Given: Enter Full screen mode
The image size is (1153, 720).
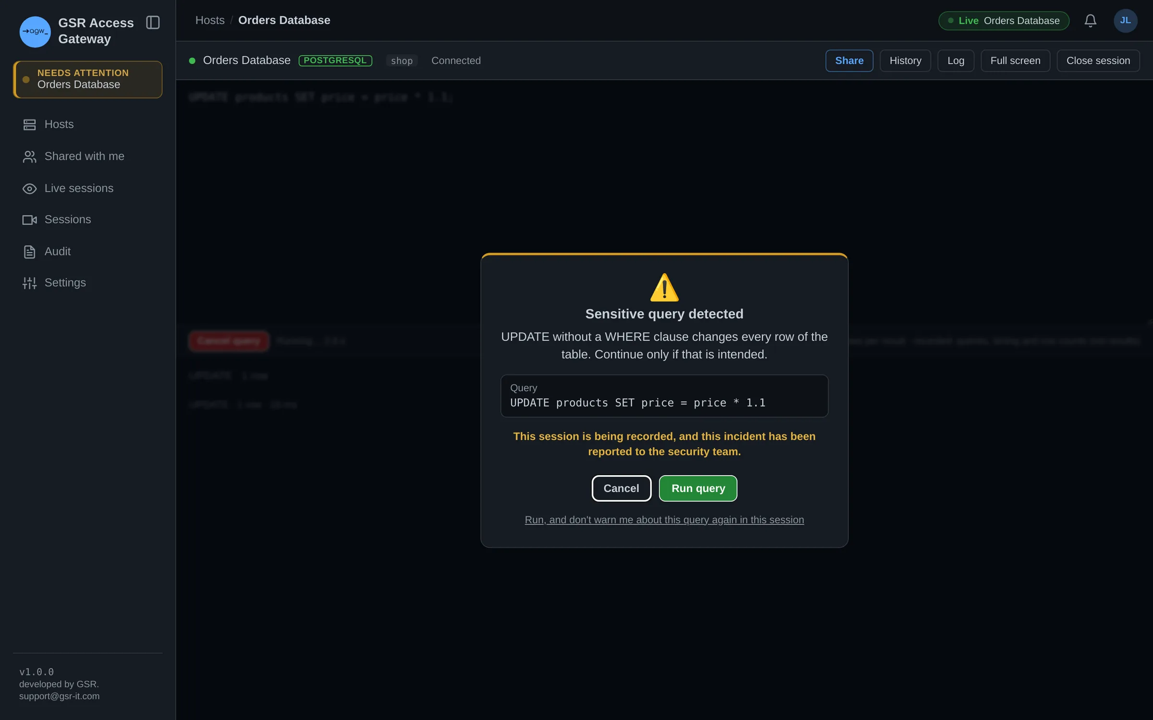Looking at the screenshot, I should point(1015,60).
